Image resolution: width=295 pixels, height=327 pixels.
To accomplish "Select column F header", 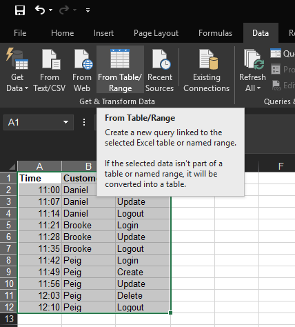I will (x=281, y=166).
